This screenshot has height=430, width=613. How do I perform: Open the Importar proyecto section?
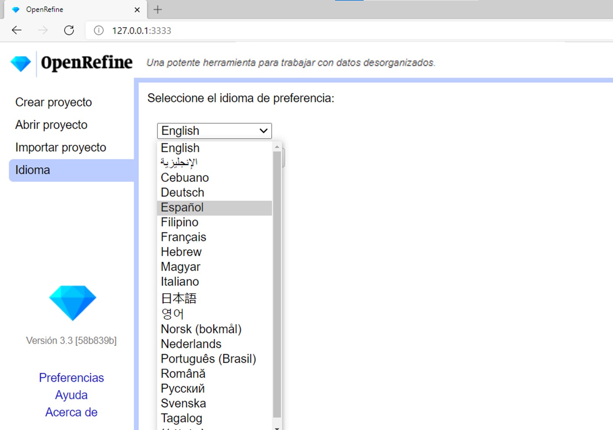click(61, 148)
